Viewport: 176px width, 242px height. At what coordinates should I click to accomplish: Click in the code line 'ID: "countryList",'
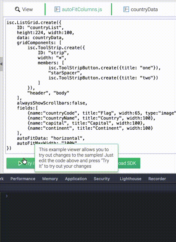[x=40, y=28]
